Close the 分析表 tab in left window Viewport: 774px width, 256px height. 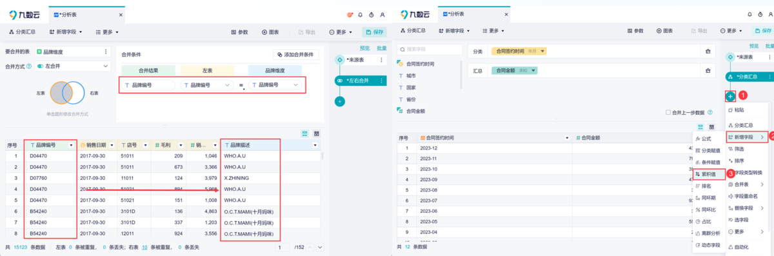(121, 14)
